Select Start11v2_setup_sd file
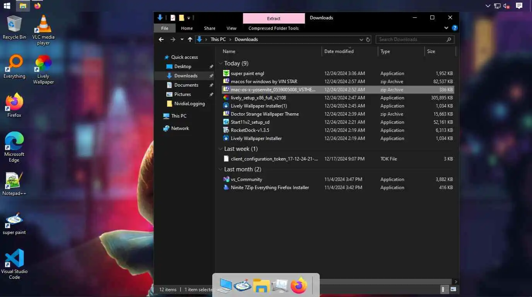Image resolution: width=532 pixels, height=297 pixels. point(338,122)
